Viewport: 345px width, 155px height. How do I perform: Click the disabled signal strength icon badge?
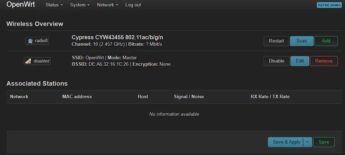[37, 61]
